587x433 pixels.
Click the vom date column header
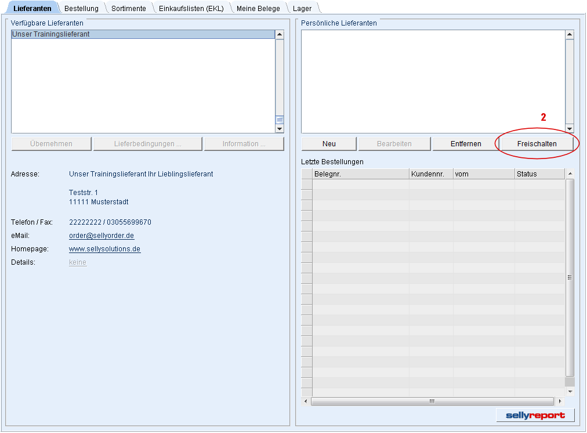483,174
